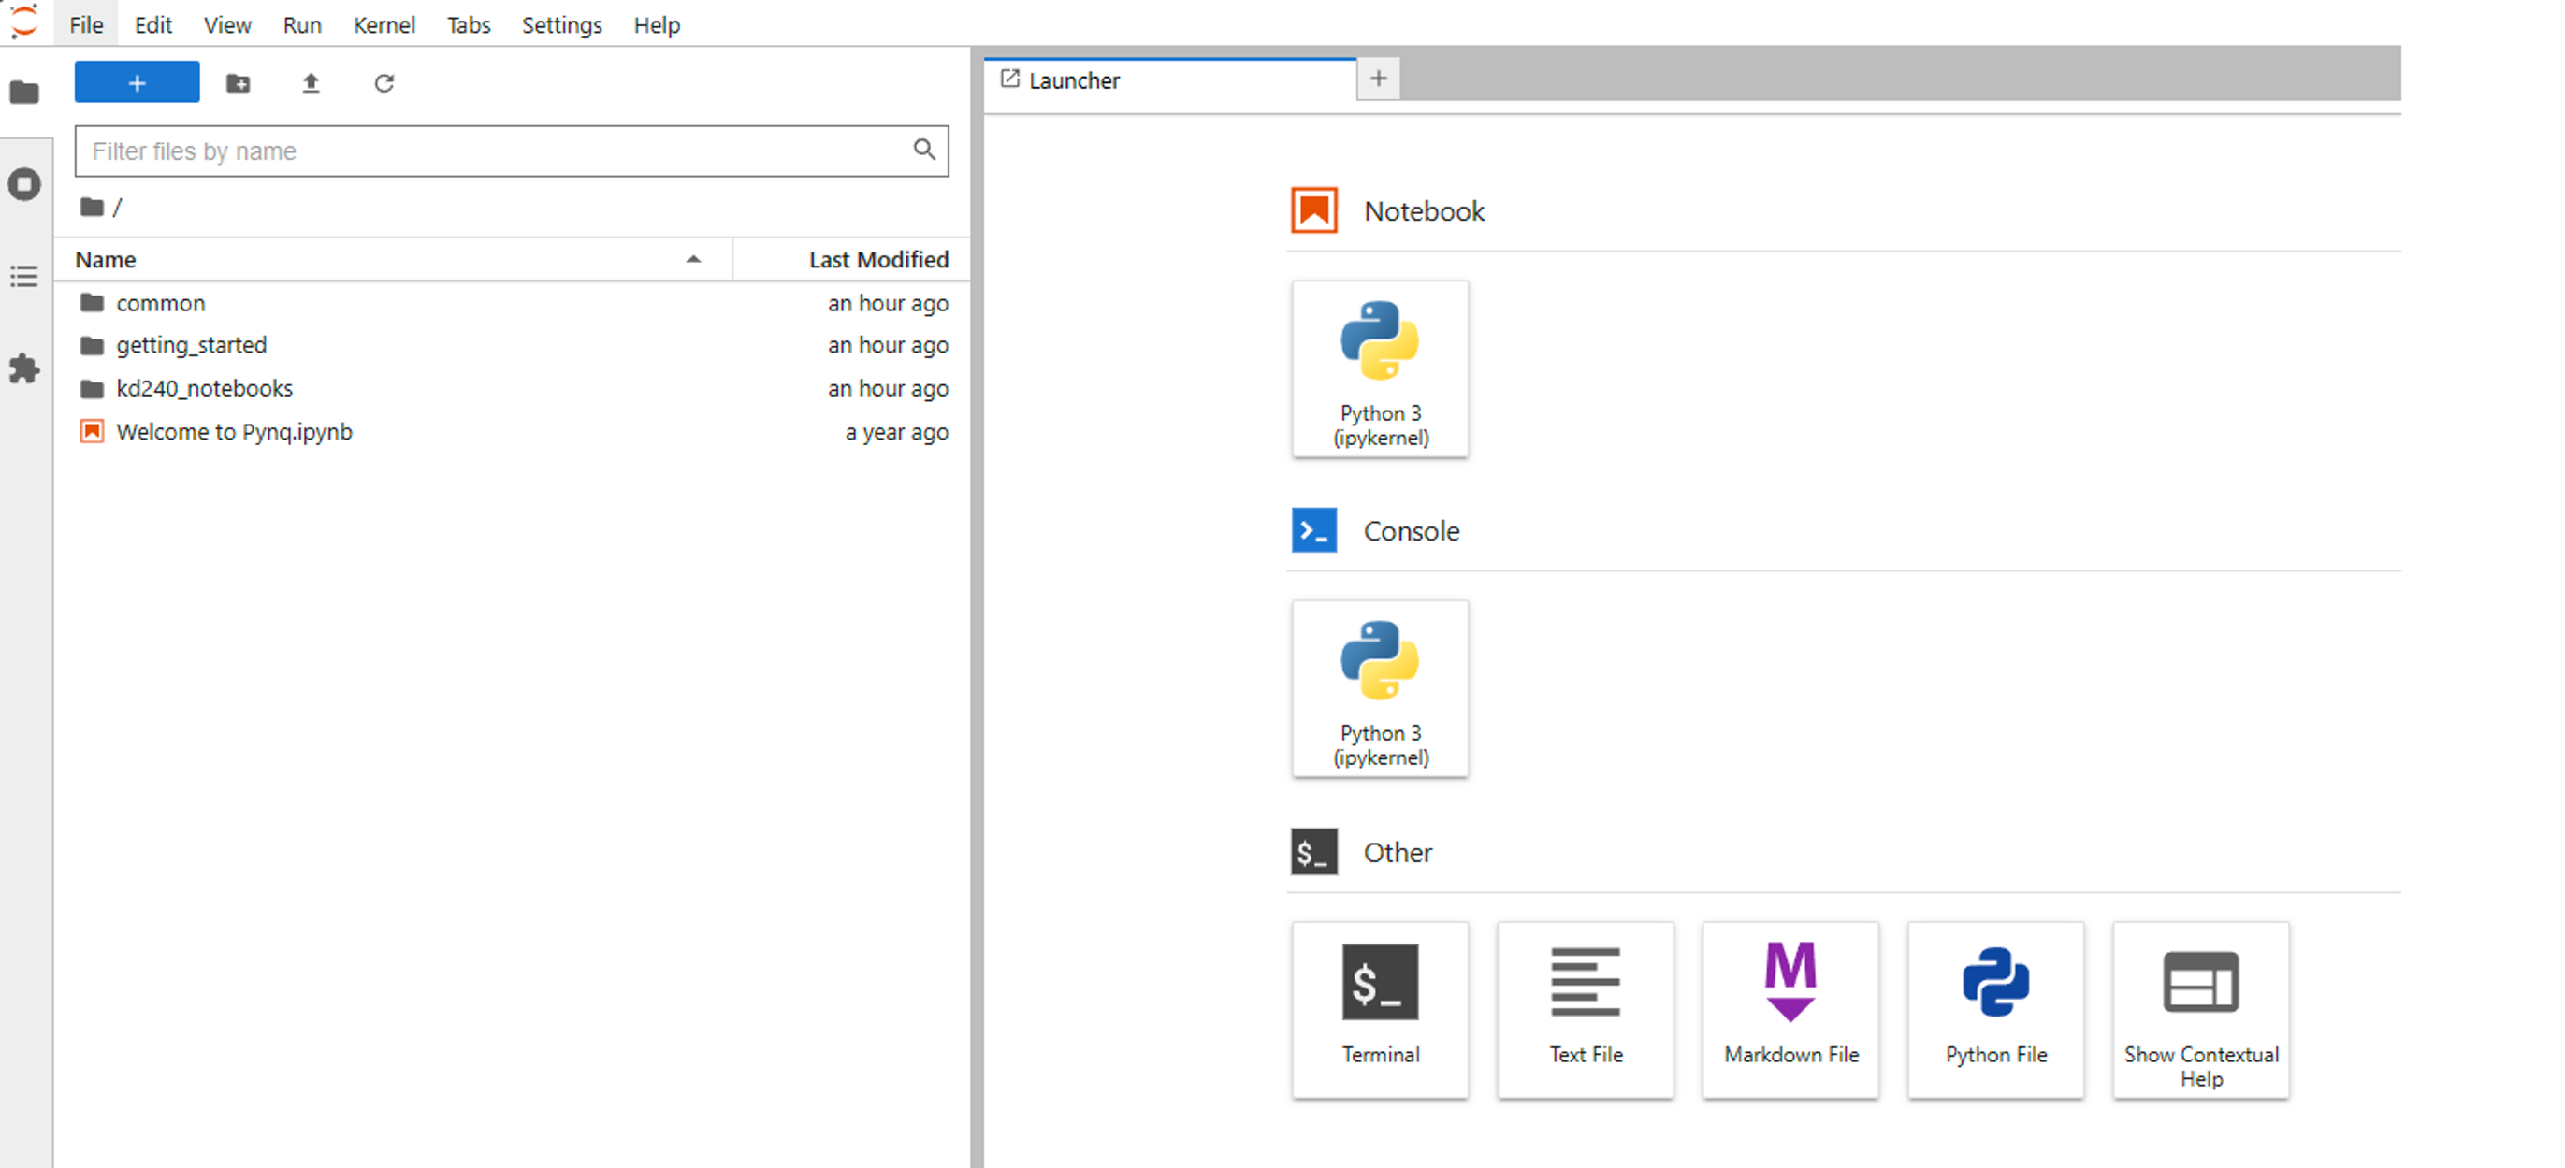
Task: Open a new tab with plus button
Action: (1378, 79)
